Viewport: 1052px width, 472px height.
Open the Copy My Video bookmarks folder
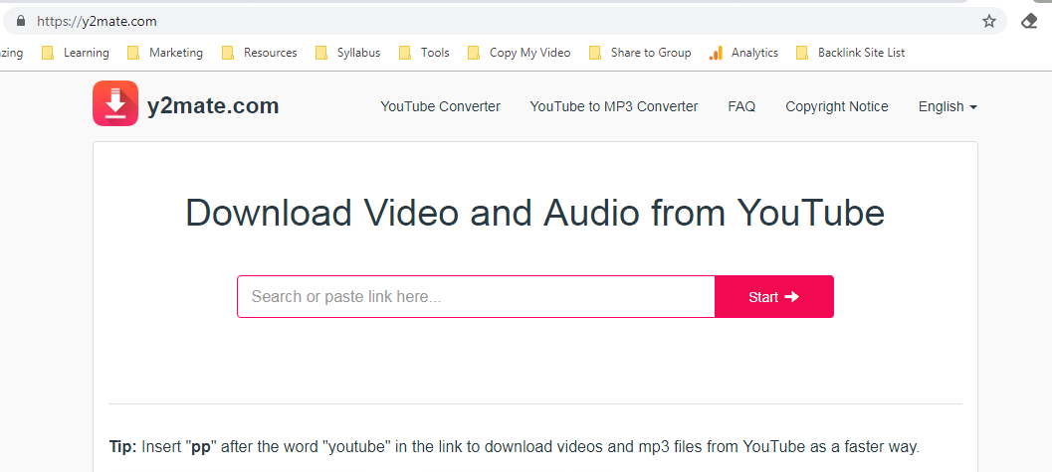coord(520,53)
